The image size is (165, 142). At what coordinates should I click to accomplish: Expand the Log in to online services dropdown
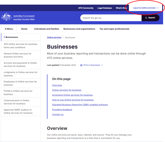click(146, 8)
